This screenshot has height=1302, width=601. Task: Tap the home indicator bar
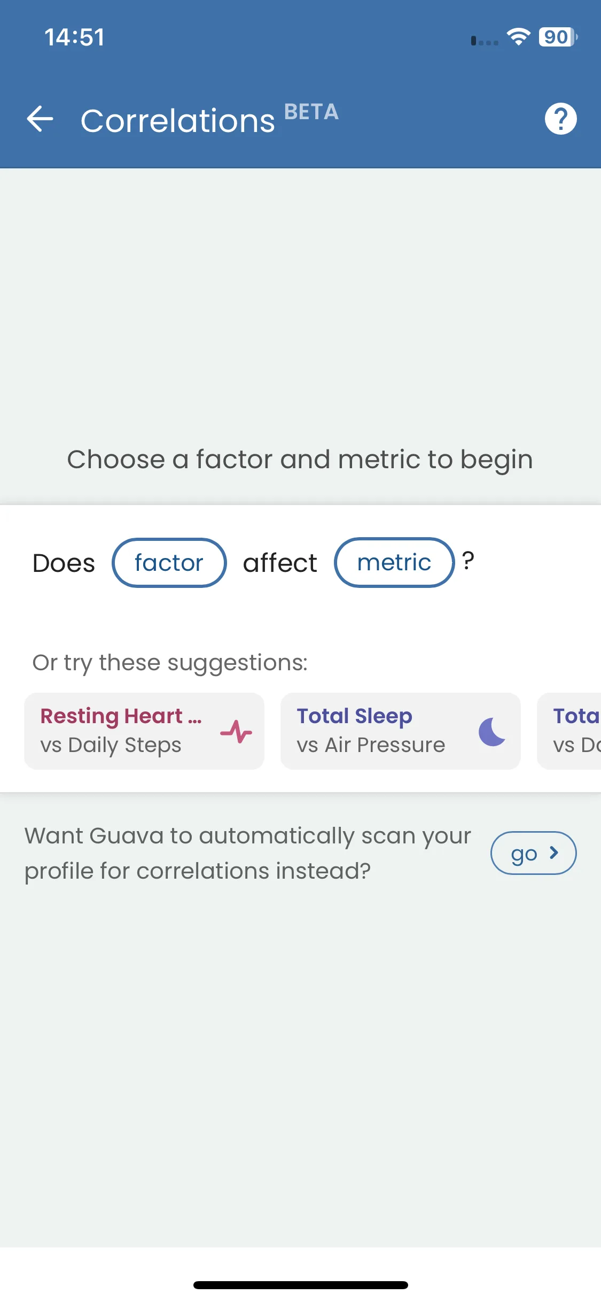click(300, 1285)
